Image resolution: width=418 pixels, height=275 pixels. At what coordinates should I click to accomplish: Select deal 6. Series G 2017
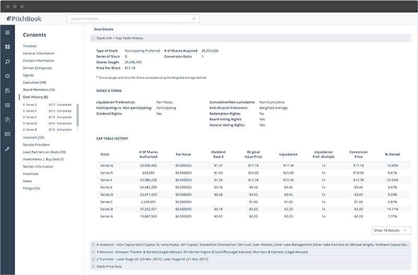coord(47,105)
